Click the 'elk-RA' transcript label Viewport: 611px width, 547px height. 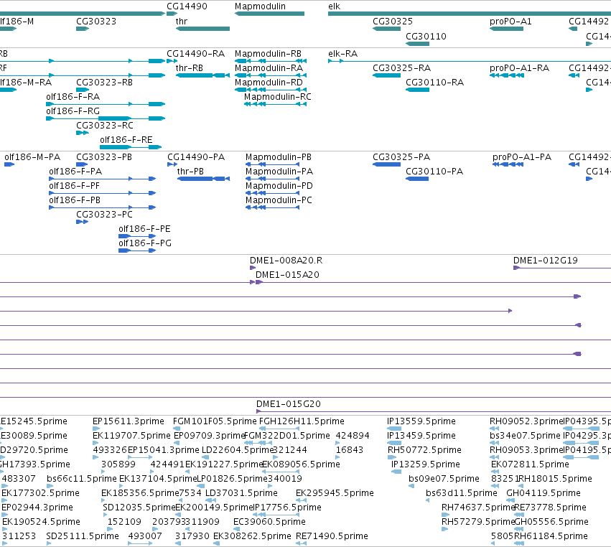(343, 54)
